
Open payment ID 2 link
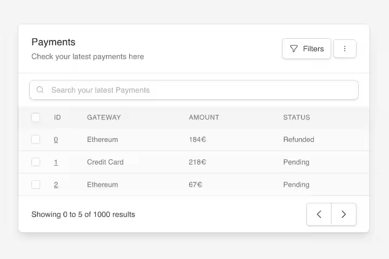56,185
